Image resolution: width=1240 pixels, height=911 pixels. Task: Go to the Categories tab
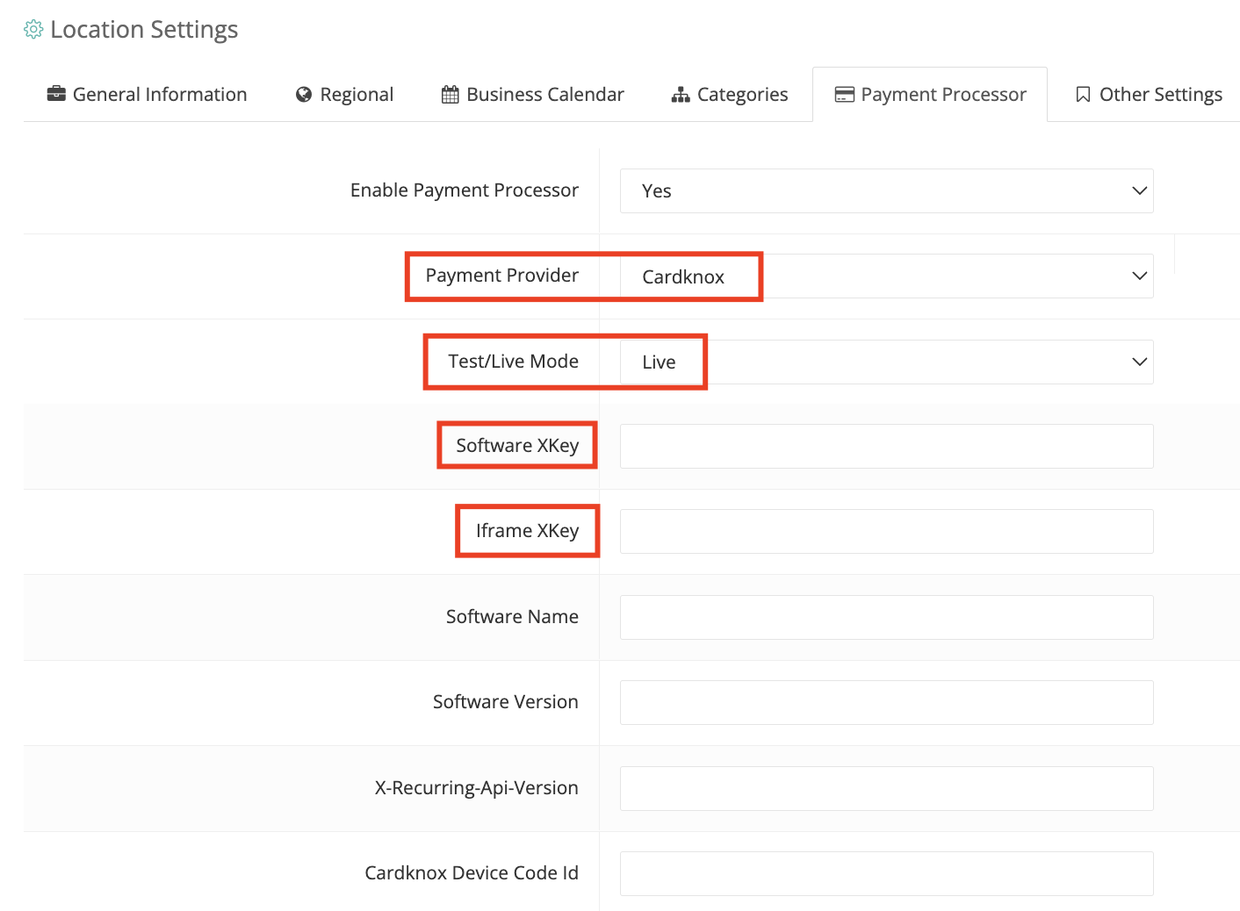(730, 95)
